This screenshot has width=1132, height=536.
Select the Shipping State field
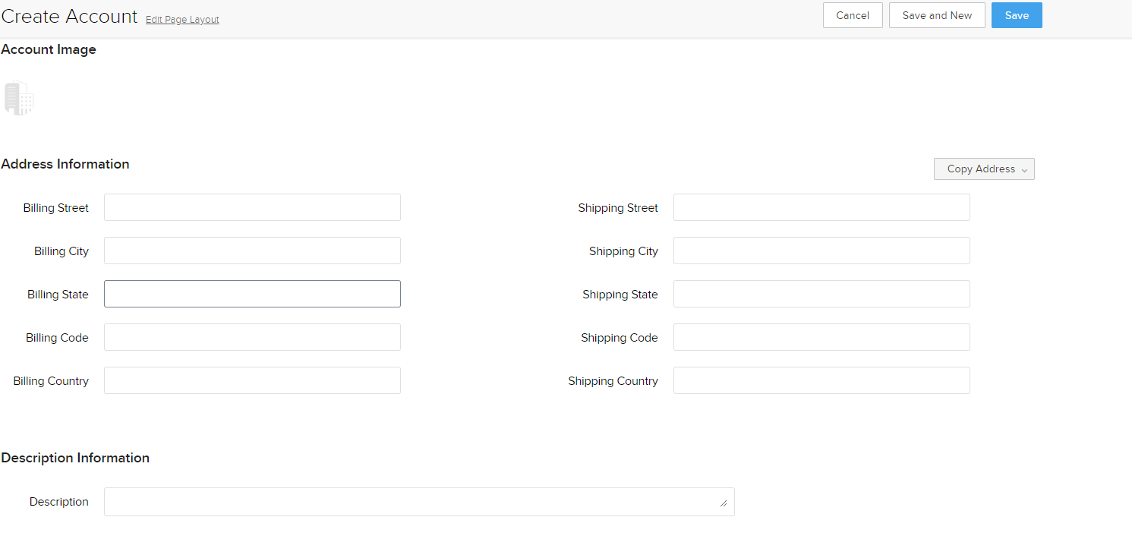click(x=821, y=293)
